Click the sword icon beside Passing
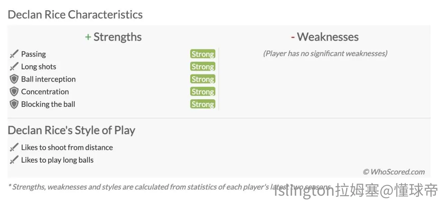 14,54
